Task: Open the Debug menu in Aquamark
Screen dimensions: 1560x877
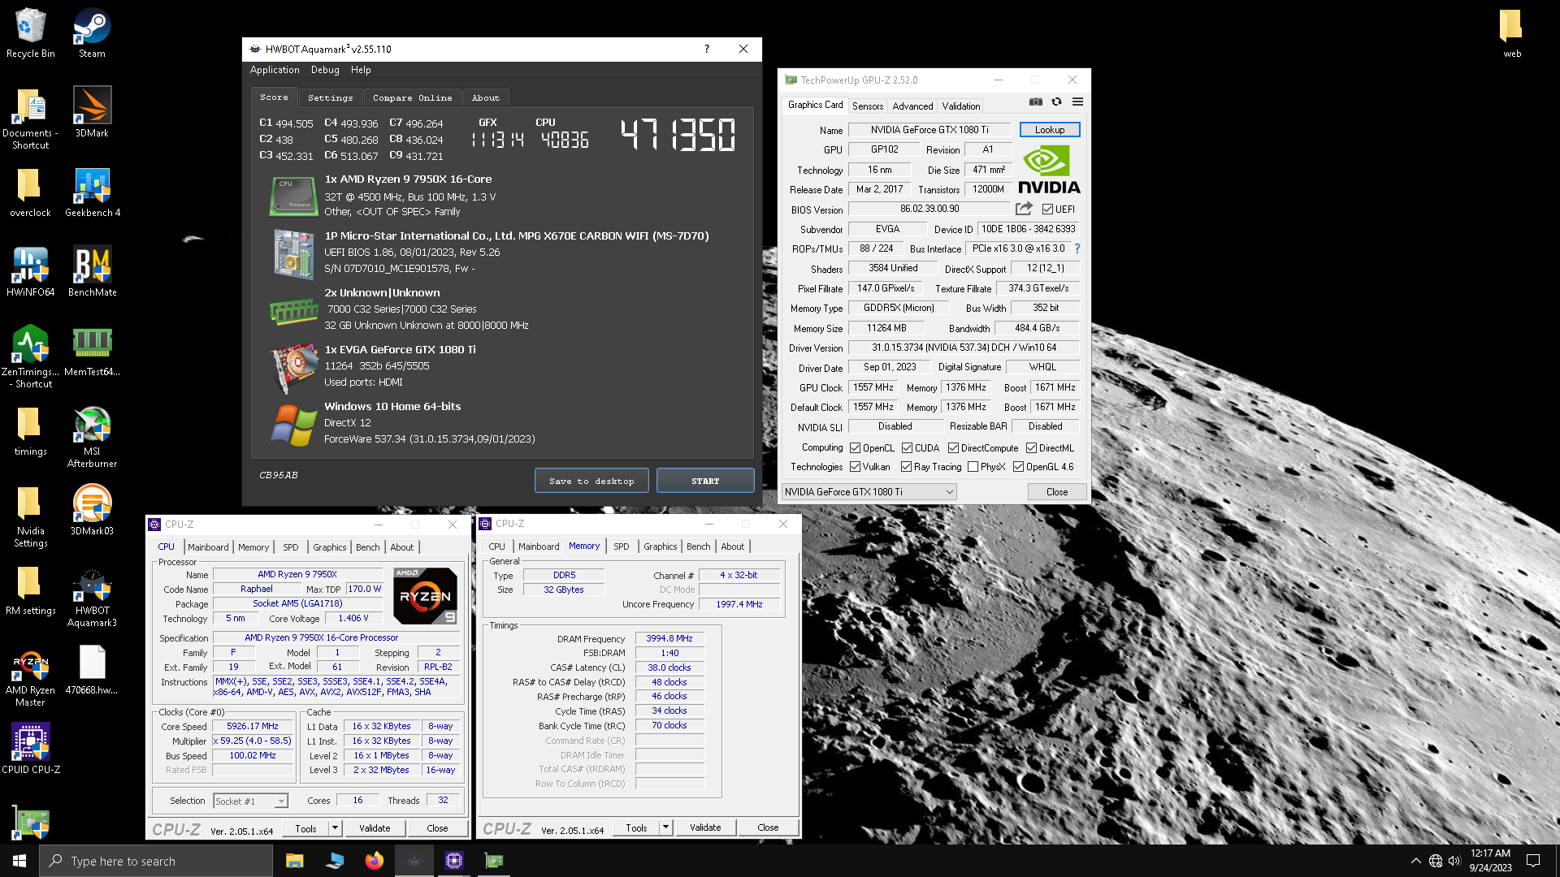Action: 325,70
